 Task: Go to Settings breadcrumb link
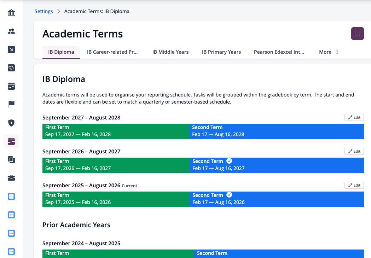[x=44, y=11]
